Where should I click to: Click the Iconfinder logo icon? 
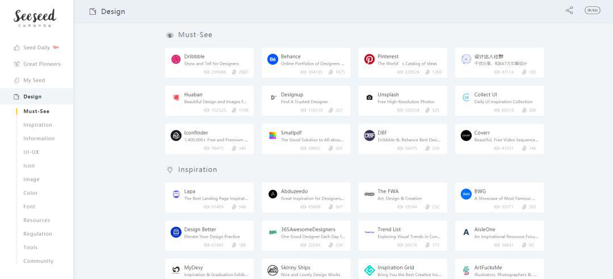tap(176, 136)
